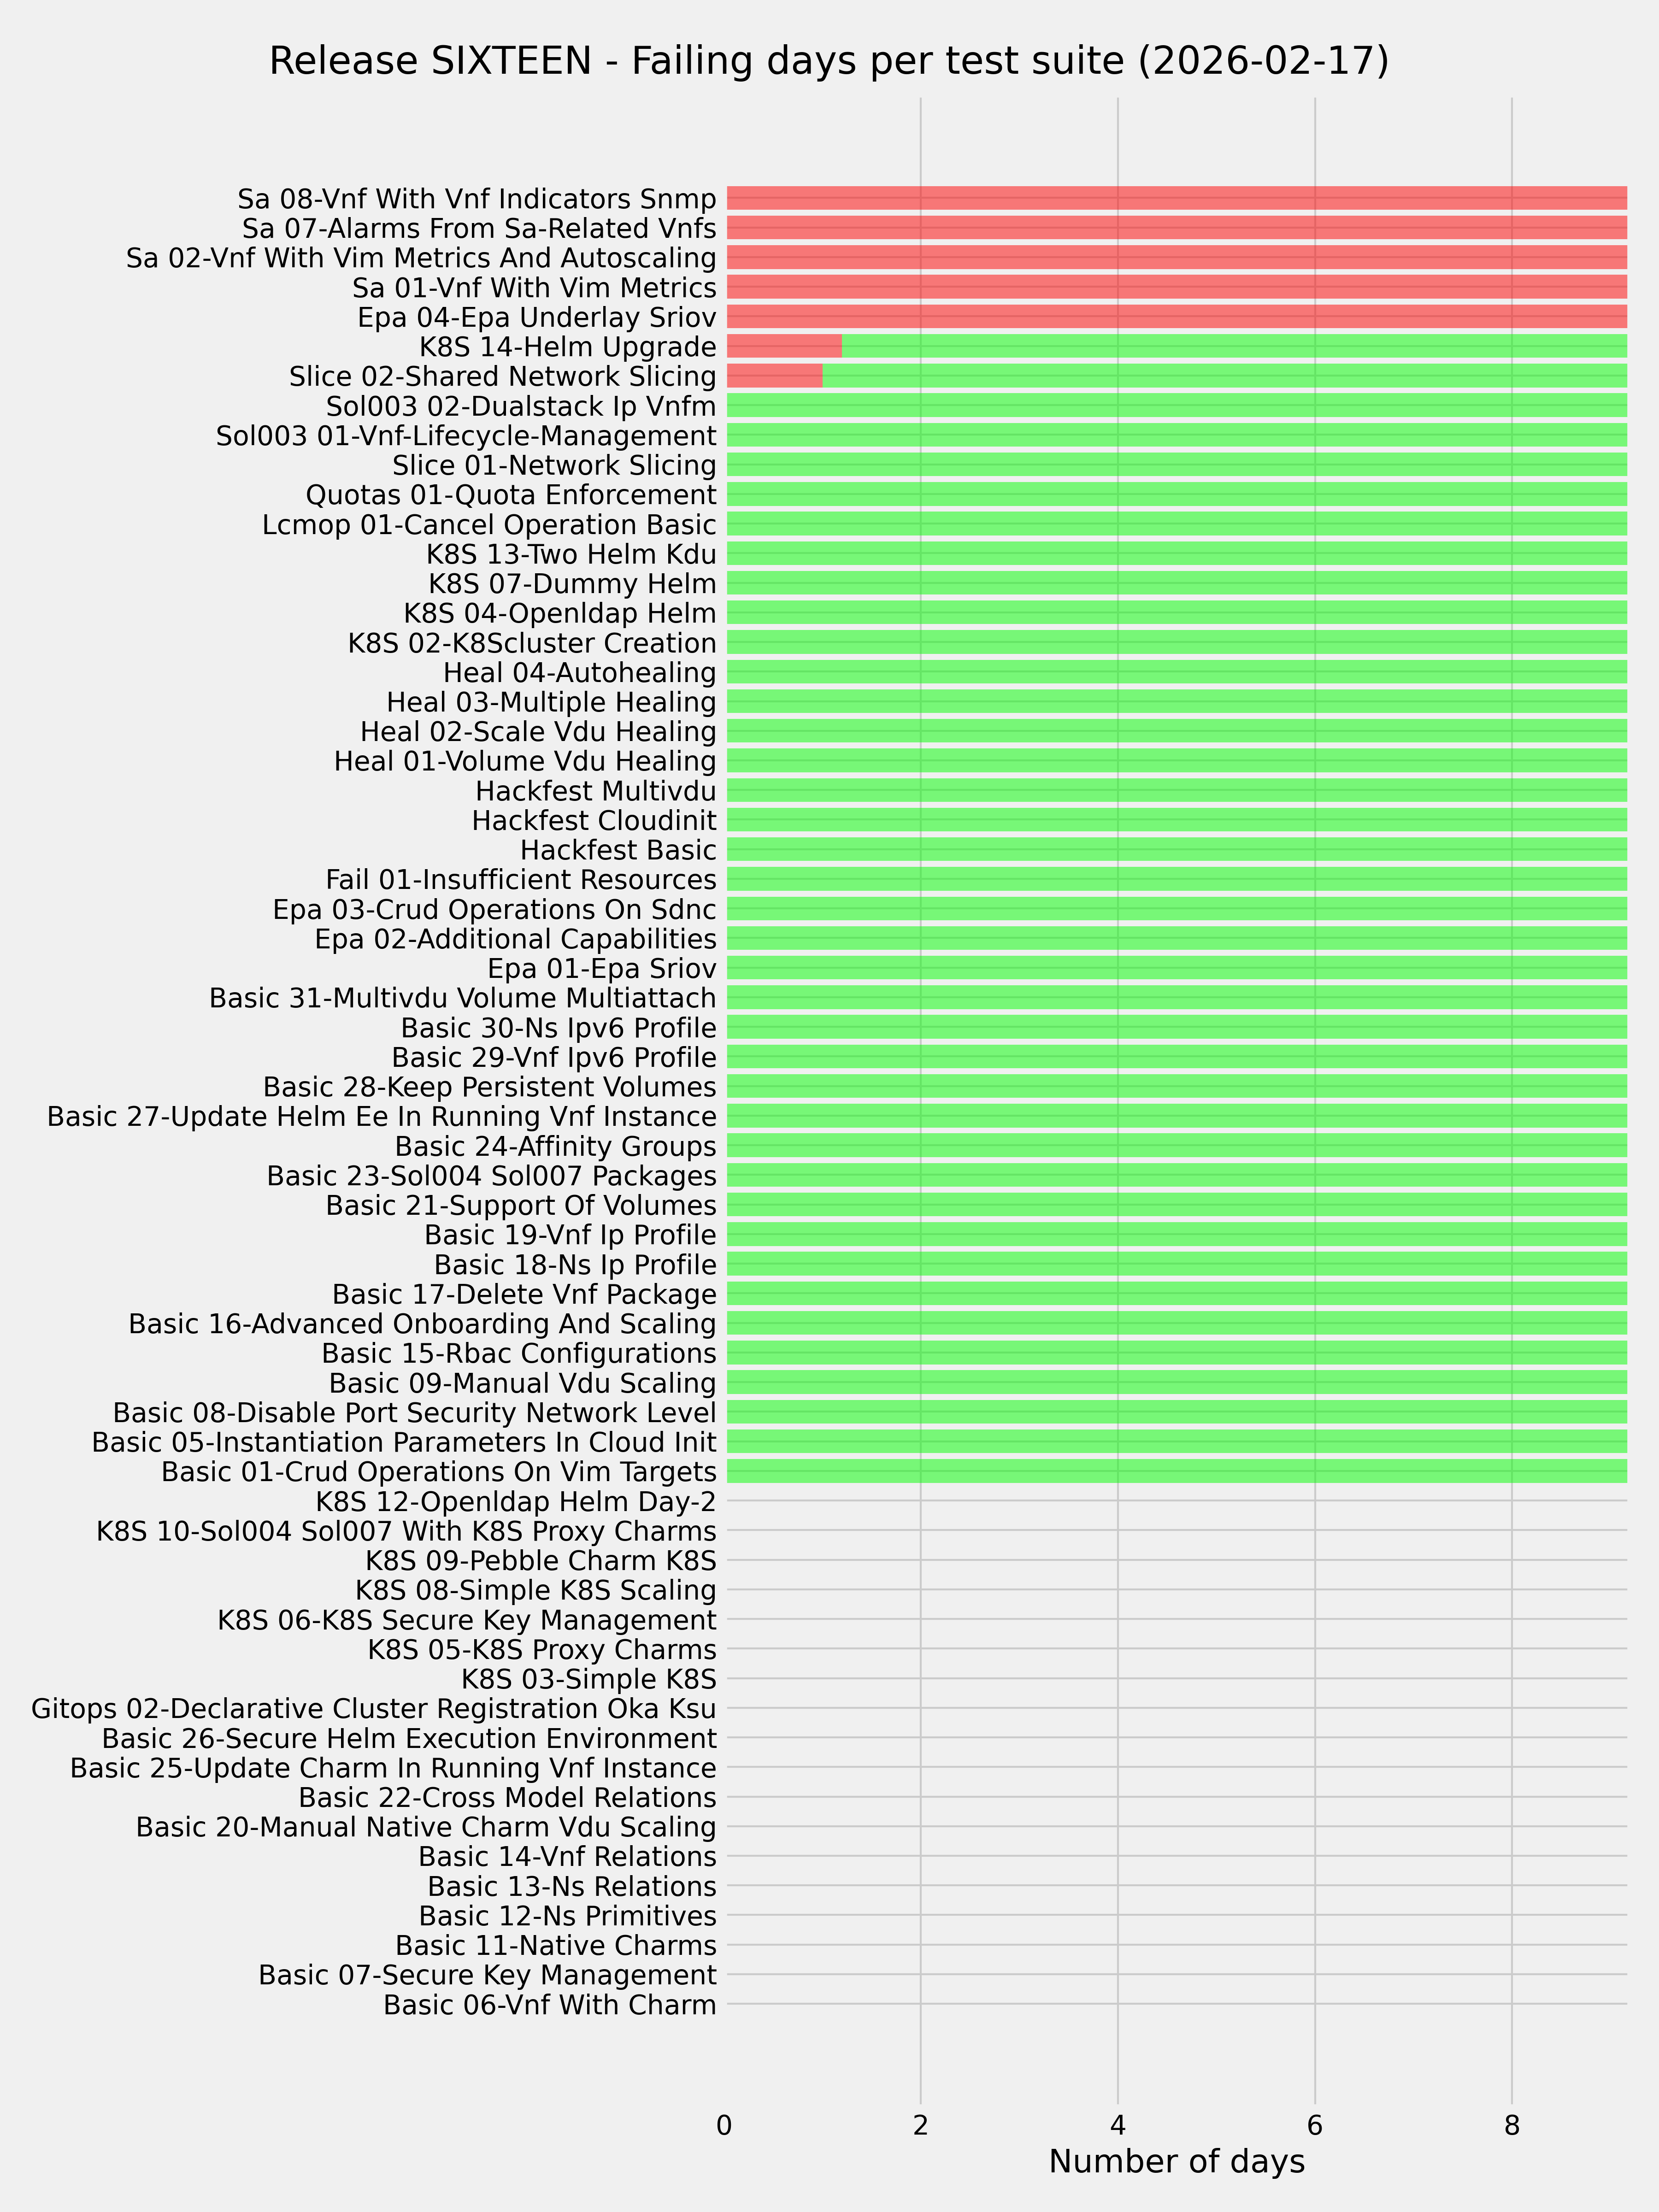This screenshot has width=1659, height=2212.
Task: Click the K8S 12-Openldap Helm Day-2 label
Action: (x=515, y=1502)
